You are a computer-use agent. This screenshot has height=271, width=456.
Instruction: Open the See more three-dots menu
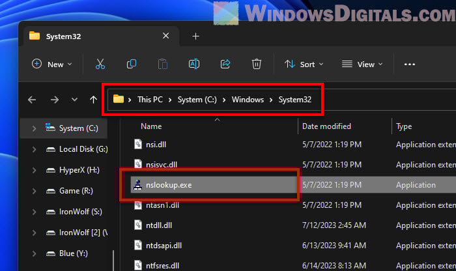pos(410,64)
